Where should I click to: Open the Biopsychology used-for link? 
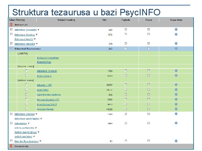tap(44, 62)
